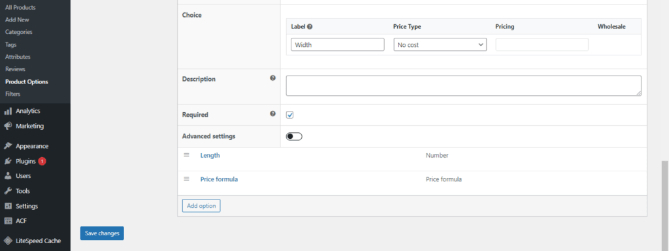
Task: Open Filters submenu item
Action: (x=13, y=94)
